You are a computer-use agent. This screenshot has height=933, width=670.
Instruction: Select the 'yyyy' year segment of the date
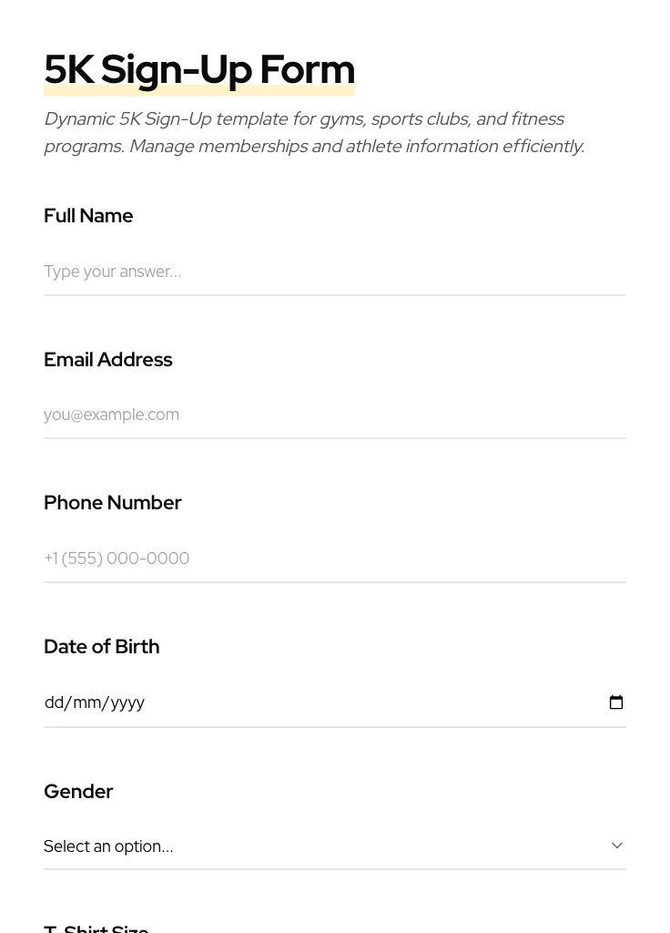[128, 702]
